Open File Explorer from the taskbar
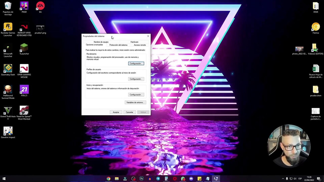The height and width of the screenshot is (182, 324). [117, 179]
